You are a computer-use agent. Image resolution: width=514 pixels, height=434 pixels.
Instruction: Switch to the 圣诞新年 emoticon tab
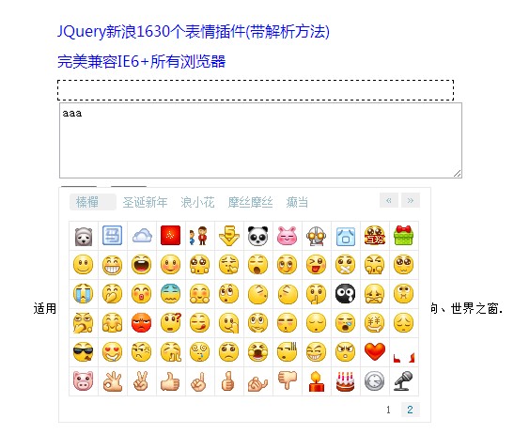tap(145, 202)
